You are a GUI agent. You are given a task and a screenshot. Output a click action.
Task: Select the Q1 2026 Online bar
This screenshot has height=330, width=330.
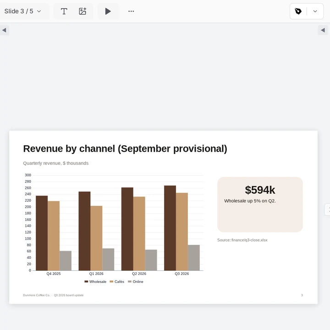(108, 259)
